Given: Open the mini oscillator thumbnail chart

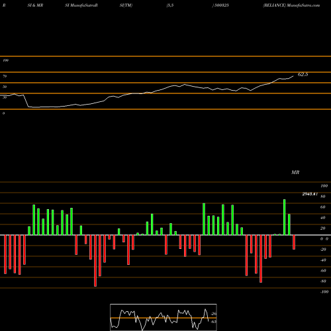Looking at the screenshot, I should pyautogui.click(x=164, y=317).
